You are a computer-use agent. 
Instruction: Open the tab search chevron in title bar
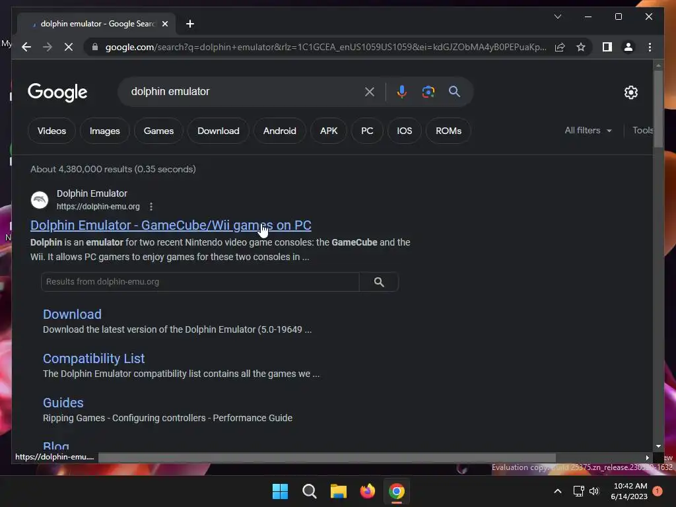click(557, 17)
